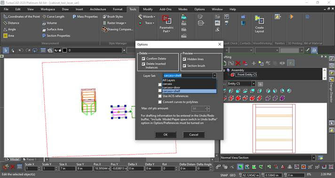Toggle the Hidden lines checkbox
Image resolution: width=335 pixels, height=178 pixels.
[x=184, y=59]
